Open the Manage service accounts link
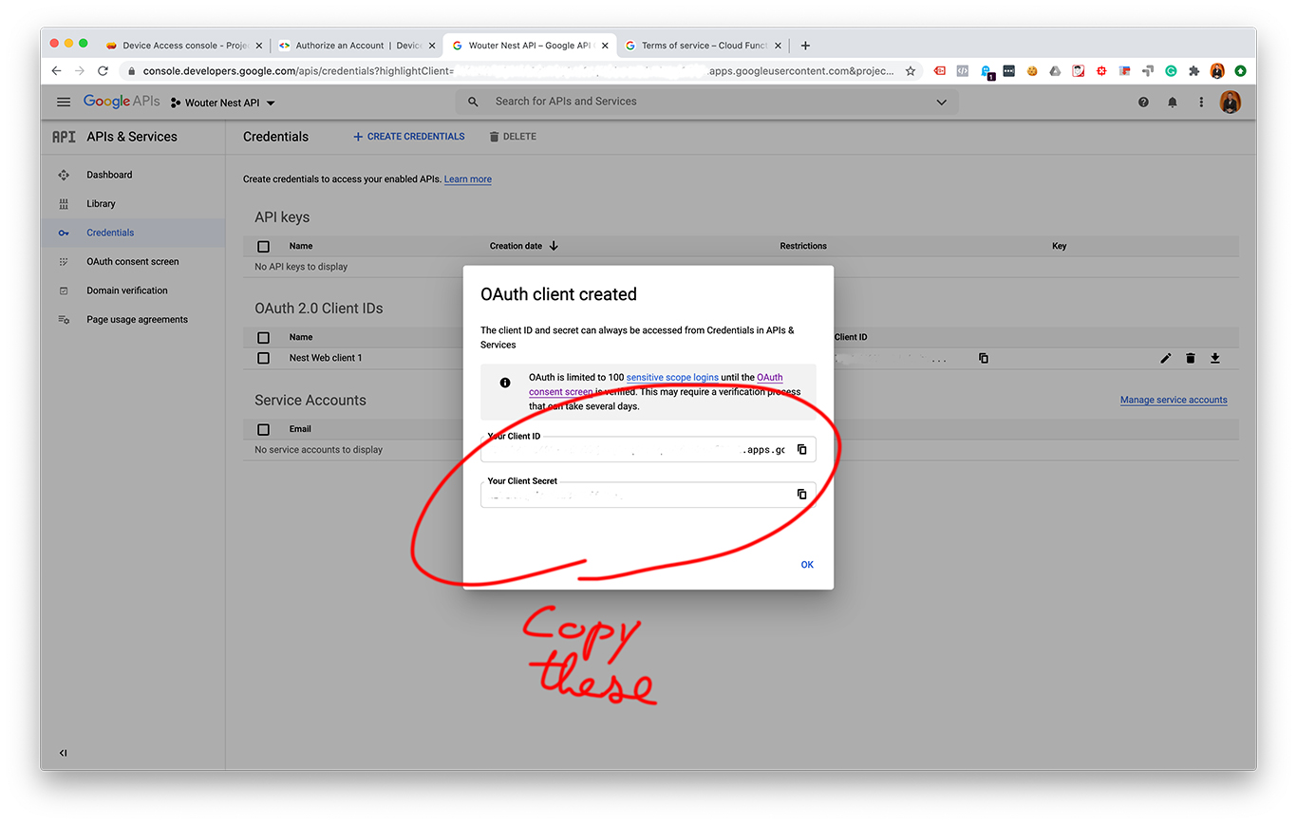The width and height of the screenshot is (1297, 824). coord(1174,400)
